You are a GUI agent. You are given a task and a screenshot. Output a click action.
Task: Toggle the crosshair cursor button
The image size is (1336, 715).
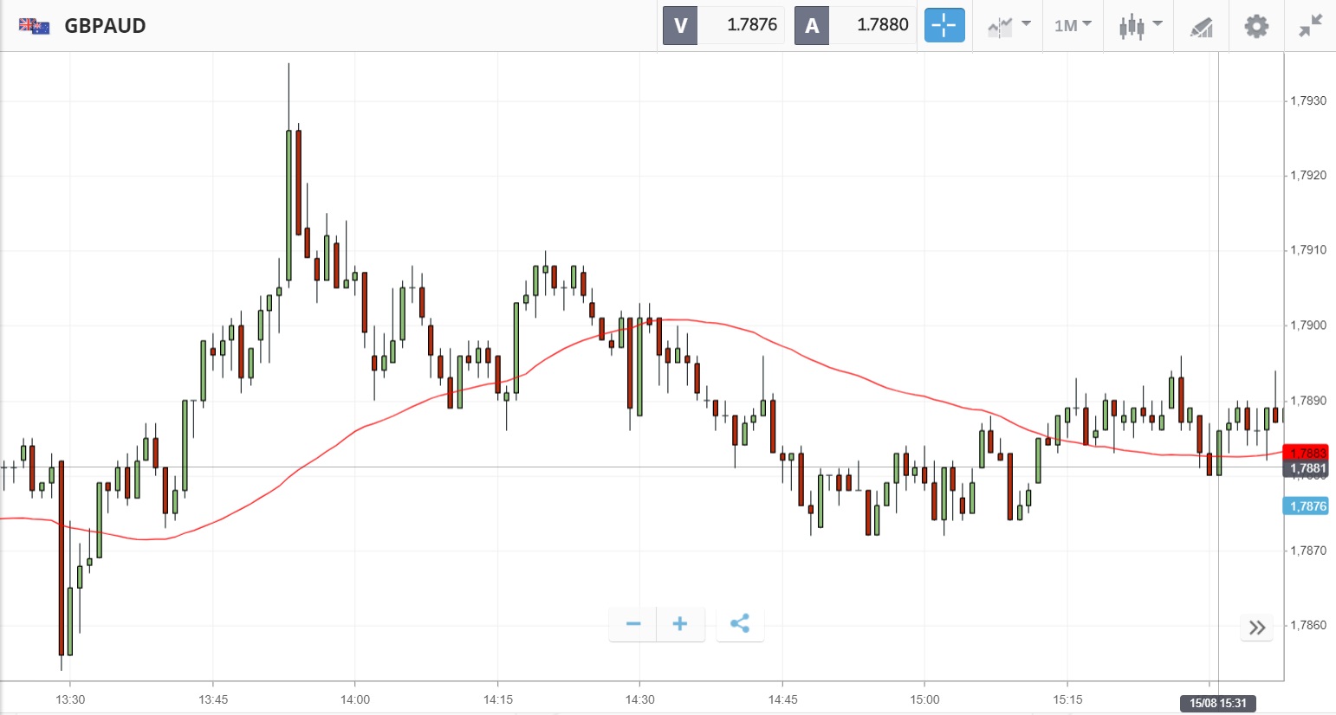[944, 25]
